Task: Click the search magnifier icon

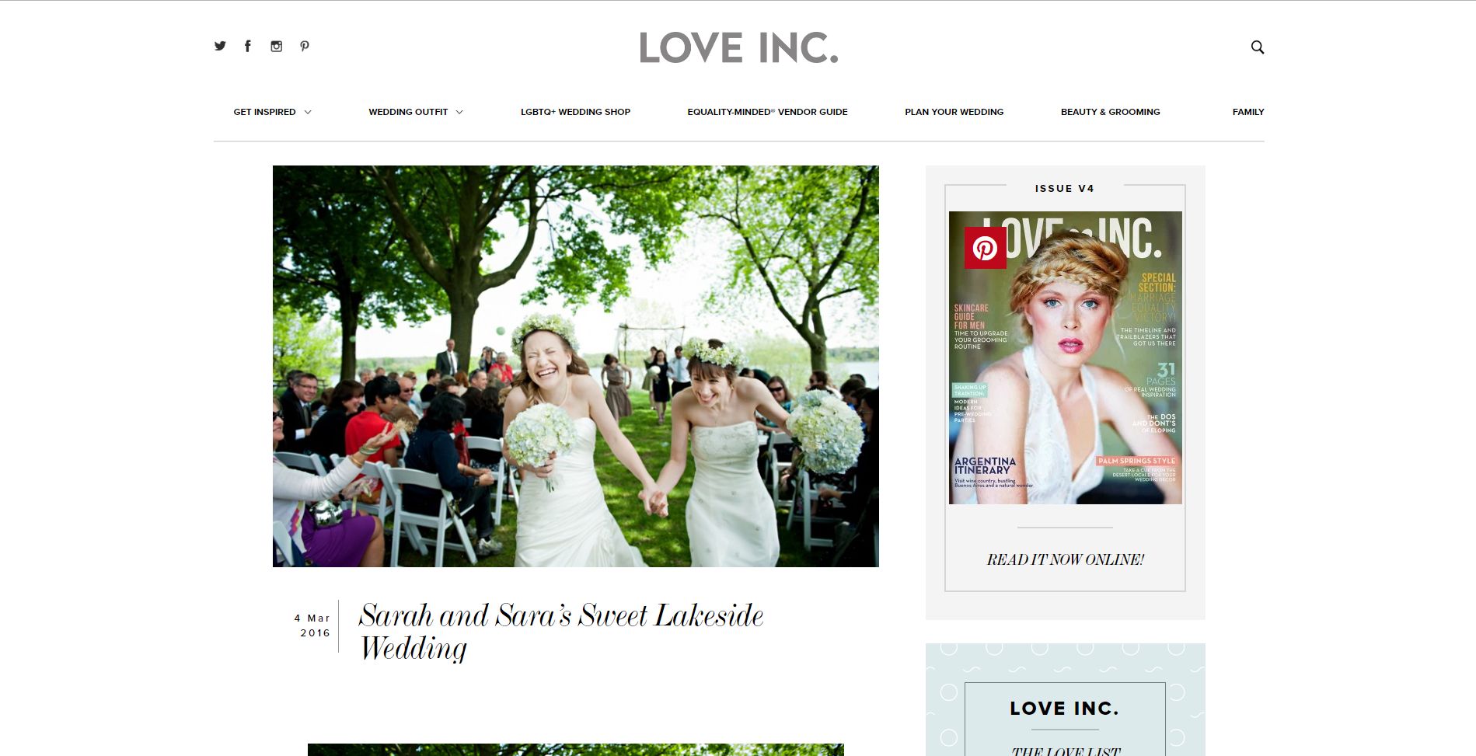Action: point(1257,47)
